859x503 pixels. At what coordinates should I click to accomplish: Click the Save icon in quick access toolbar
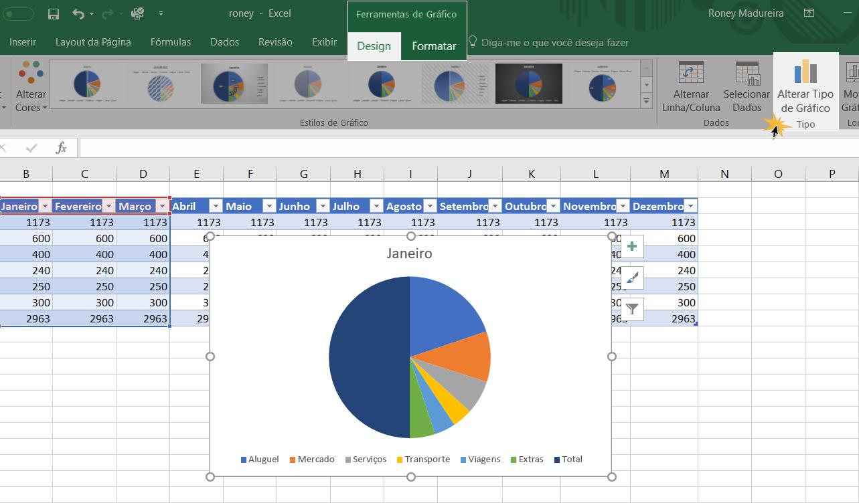[54, 13]
